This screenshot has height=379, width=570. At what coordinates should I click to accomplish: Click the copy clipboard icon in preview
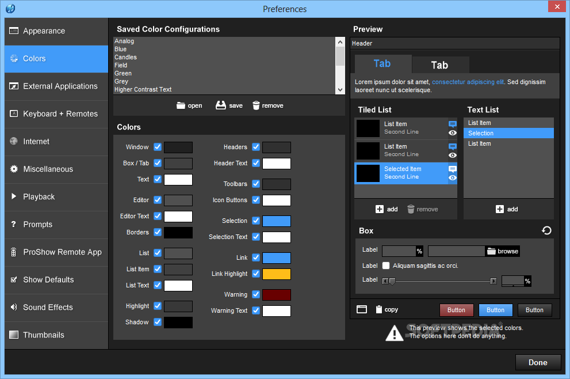tap(379, 309)
